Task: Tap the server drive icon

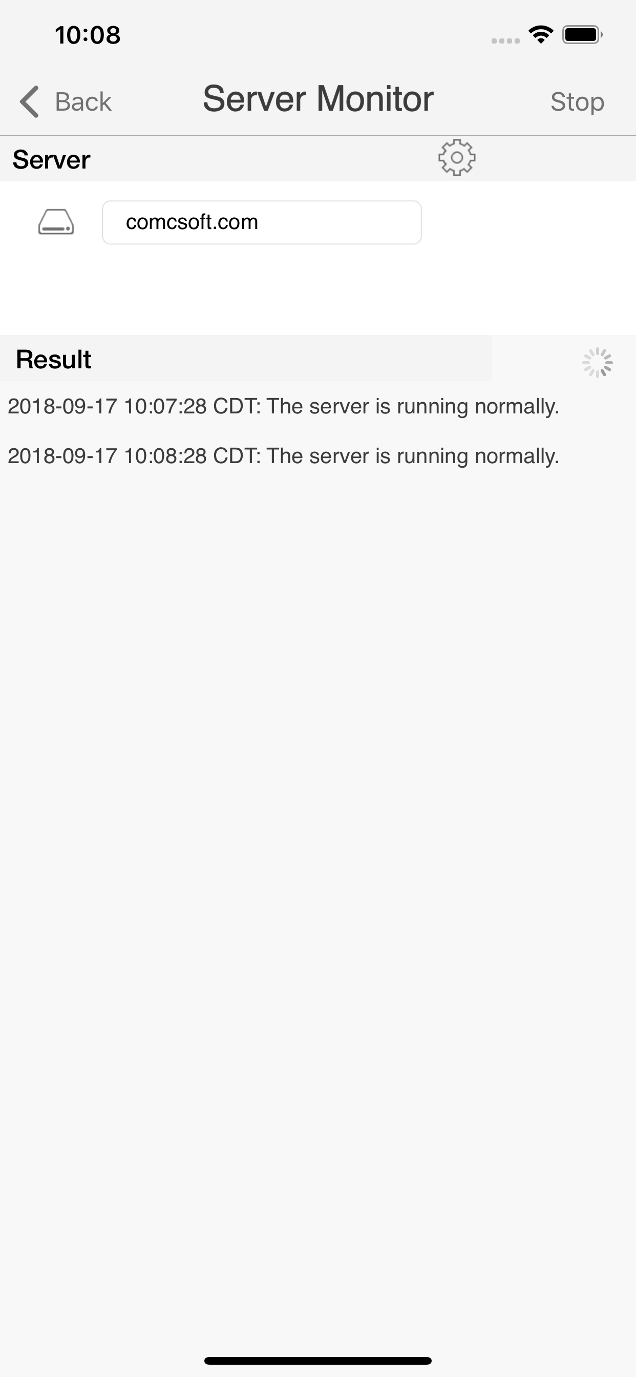Action: tap(56, 222)
